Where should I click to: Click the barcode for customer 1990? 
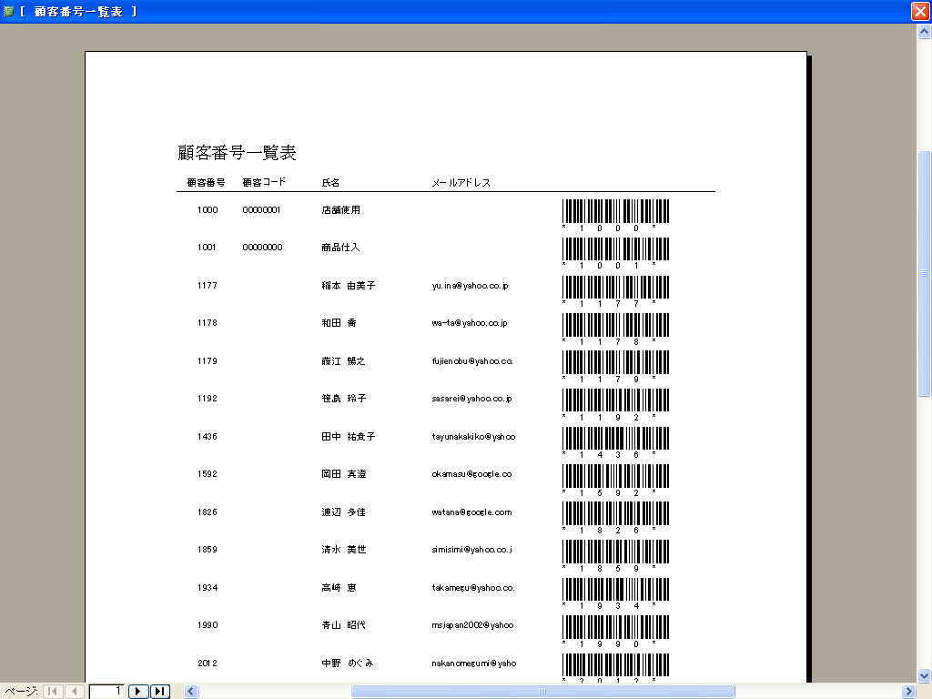pos(616,631)
